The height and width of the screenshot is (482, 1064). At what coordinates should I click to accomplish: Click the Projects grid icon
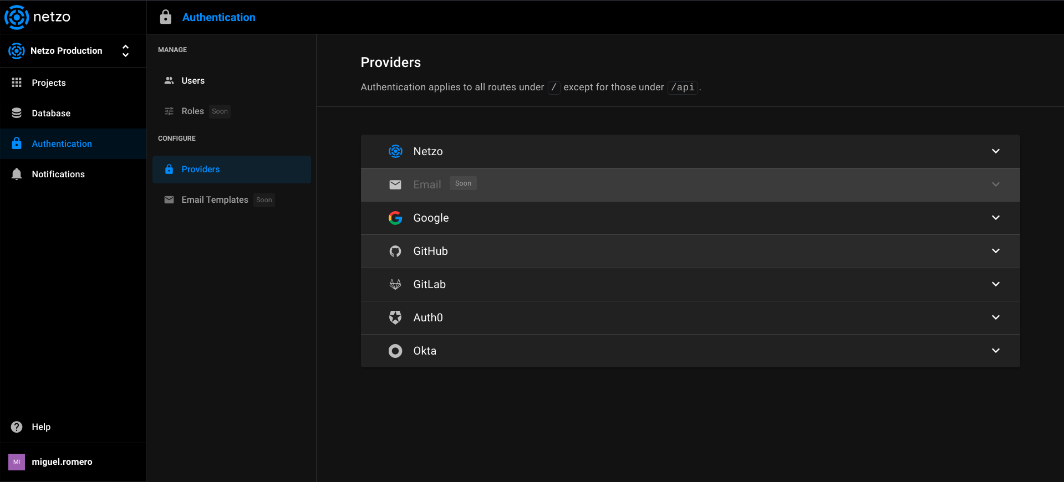17,83
